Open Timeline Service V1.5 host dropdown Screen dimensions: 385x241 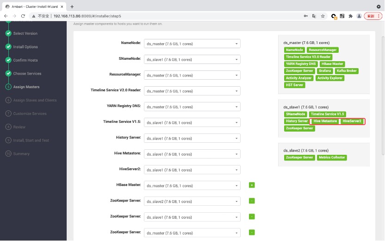(x=192, y=122)
